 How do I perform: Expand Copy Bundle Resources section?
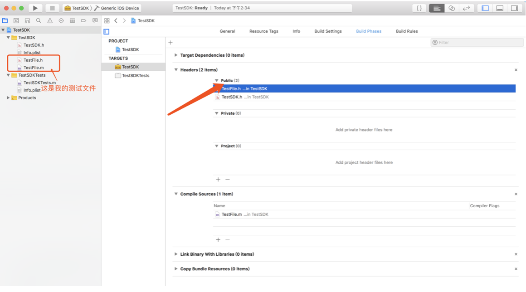tap(176, 268)
